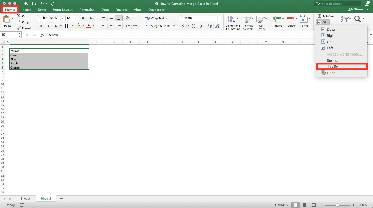Toggle underline formatting
The width and height of the screenshot is (373, 208).
(56, 26)
